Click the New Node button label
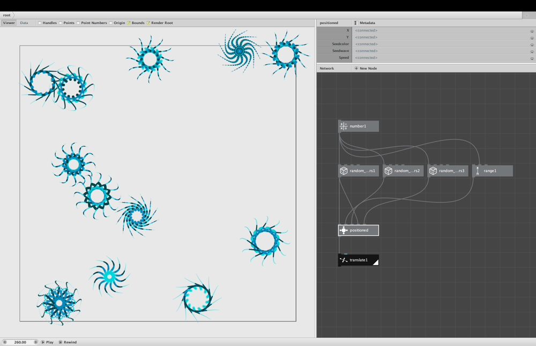Viewport: 536px width, 346px height. click(x=368, y=69)
